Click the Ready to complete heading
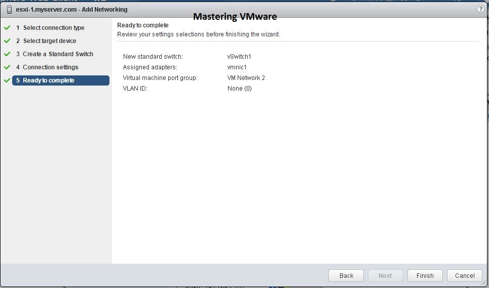The width and height of the screenshot is (489, 288). (143, 25)
